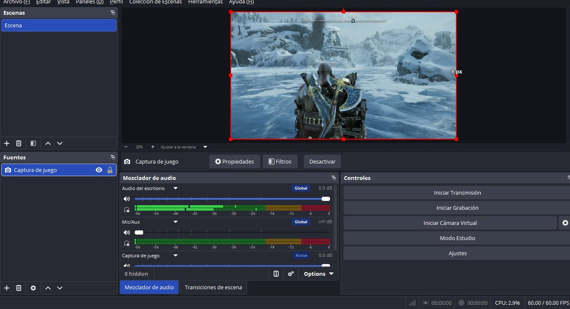Open the Herramientas menu
This screenshot has width=570, height=309.
[205, 2]
